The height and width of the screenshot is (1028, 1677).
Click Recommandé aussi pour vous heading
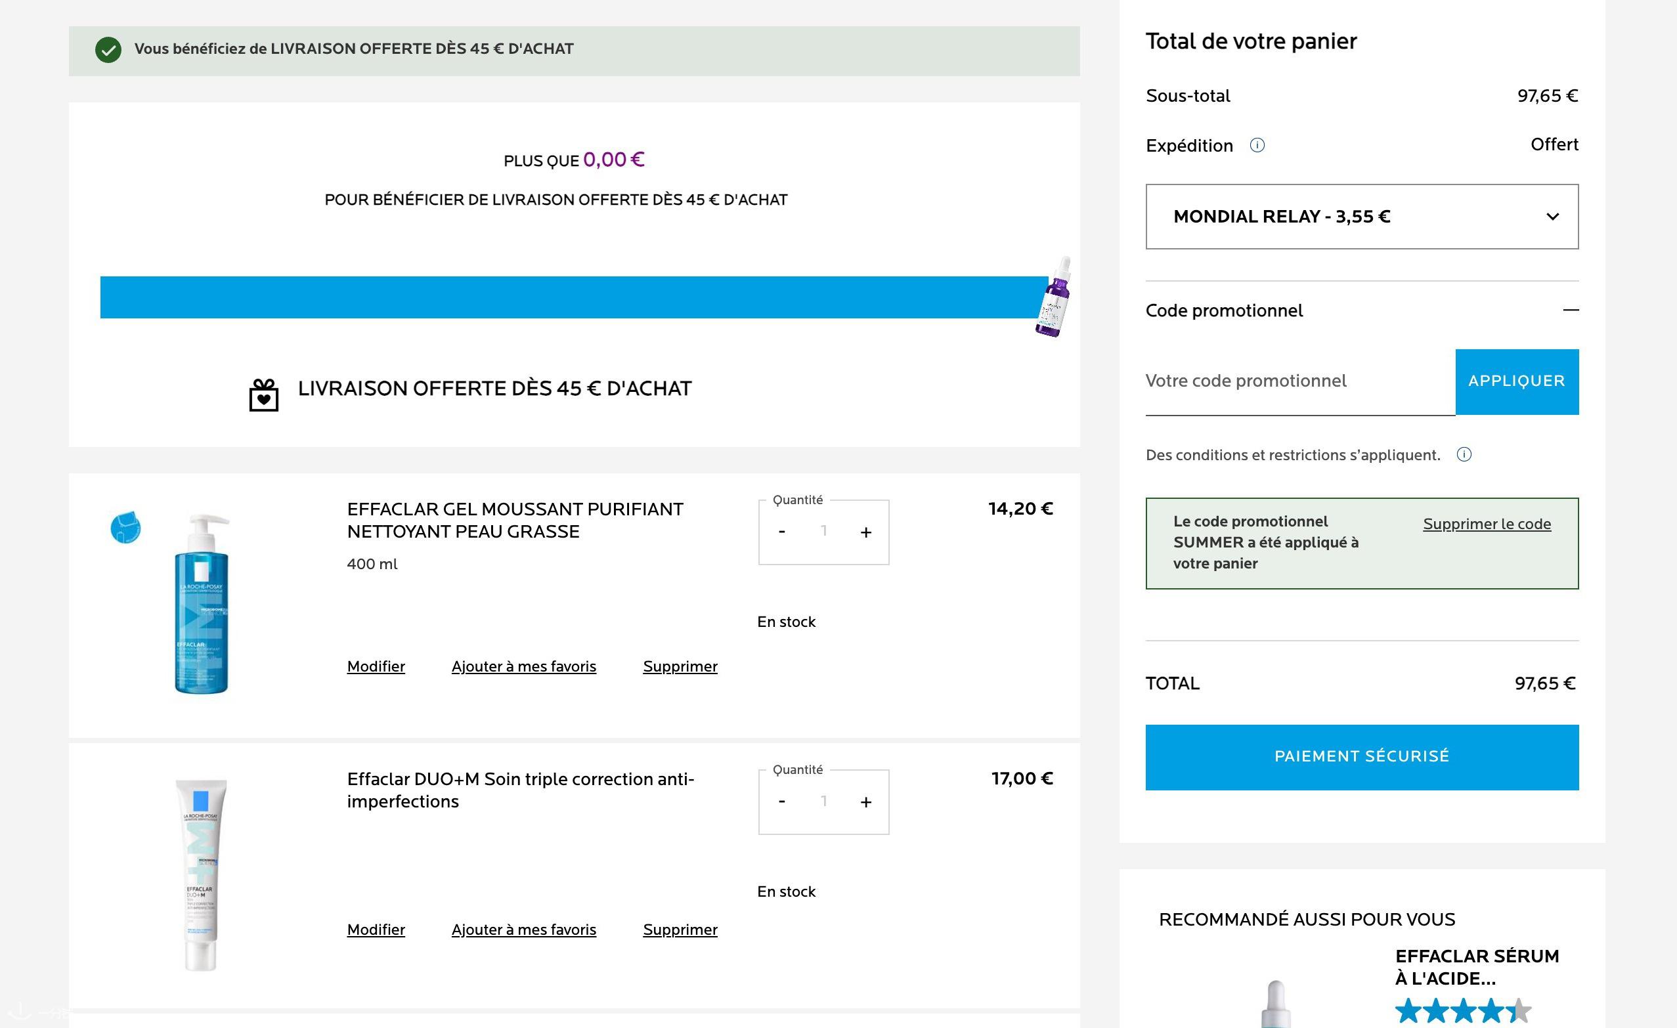click(1307, 920)
